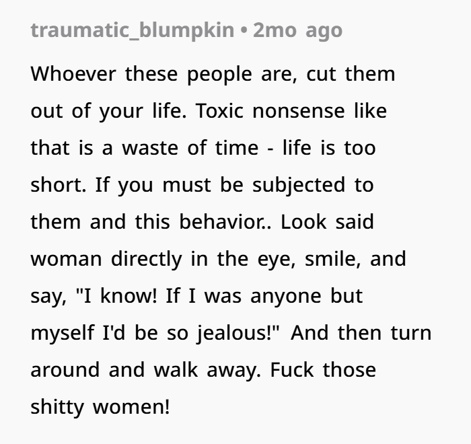Click the word "jealous" in the comment

click(x=234, y=333)
